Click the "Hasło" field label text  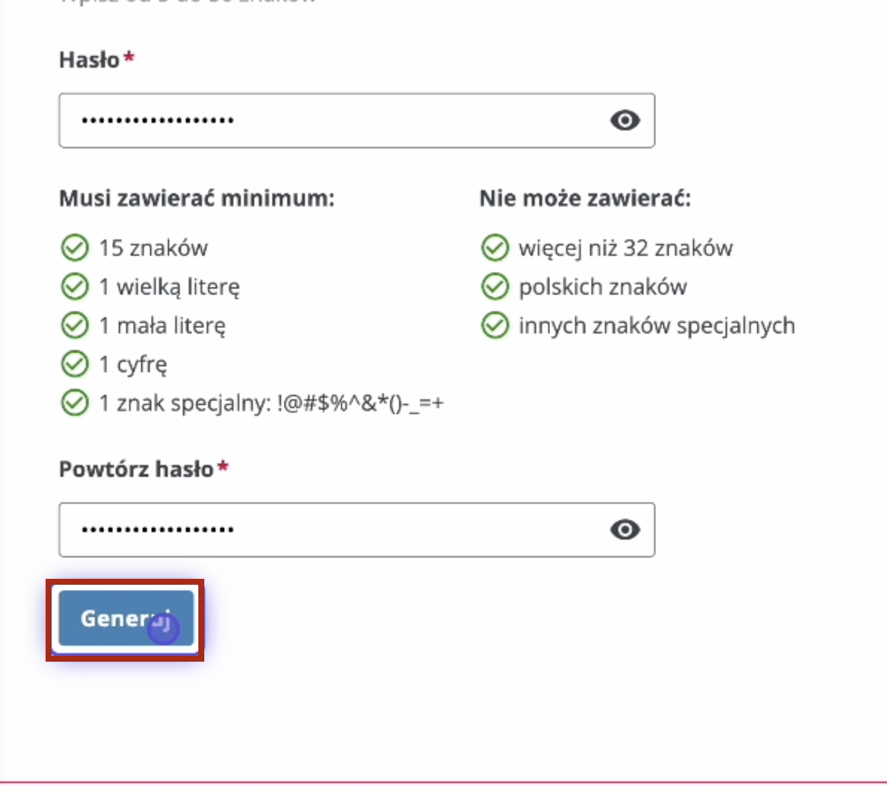tap(89, 60)
